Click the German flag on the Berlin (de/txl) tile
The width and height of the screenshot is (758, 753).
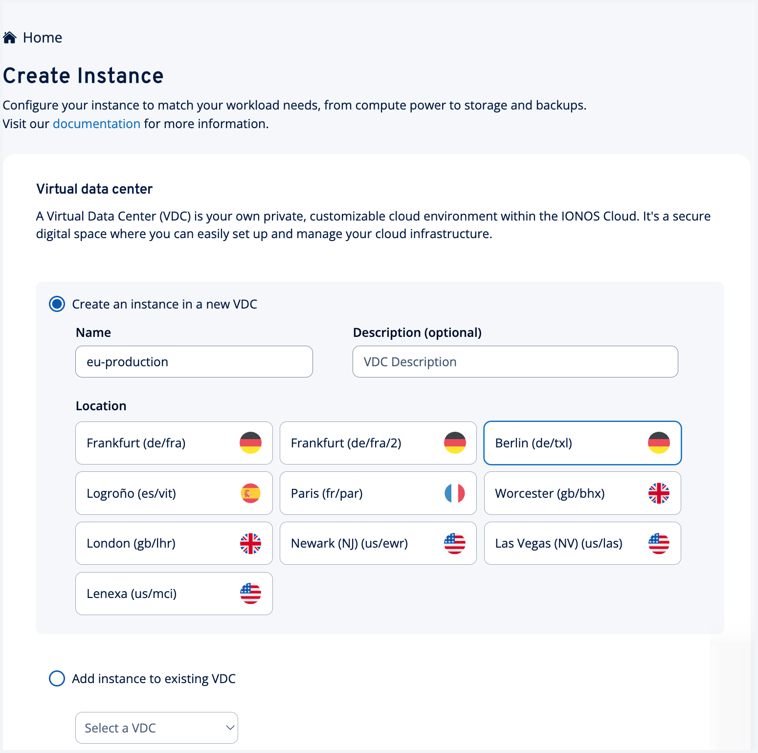(659, 443)
